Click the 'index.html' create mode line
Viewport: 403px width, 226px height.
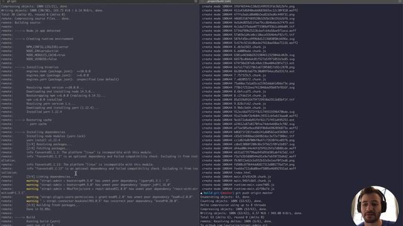click(x=227, y=173)
